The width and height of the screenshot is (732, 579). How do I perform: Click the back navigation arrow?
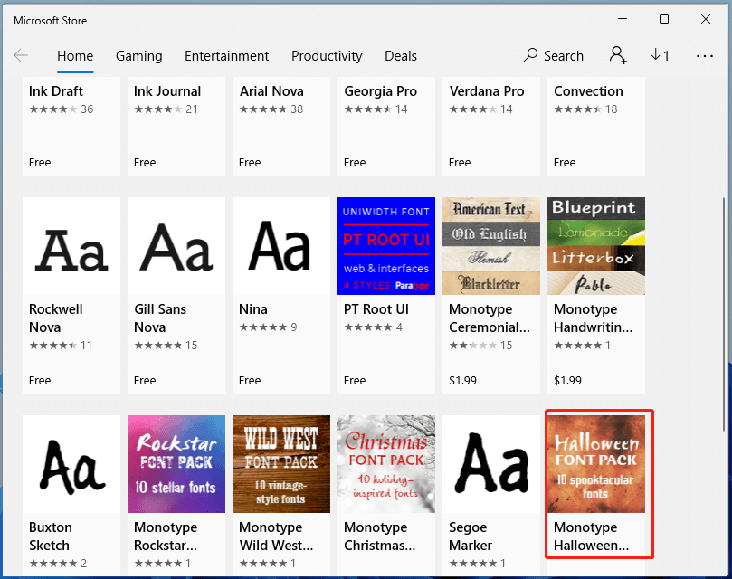pos(21,55)
